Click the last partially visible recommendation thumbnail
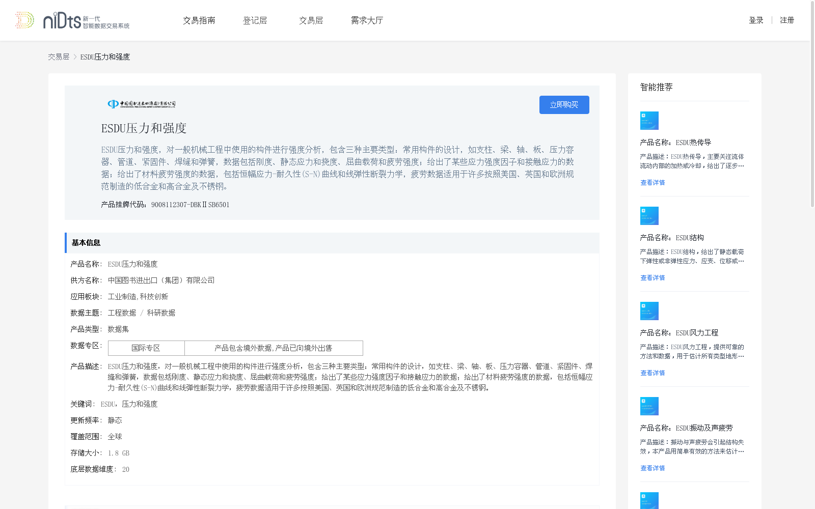Image resolution: width=815 pixels, height=509 pixels. coord(649,501)
